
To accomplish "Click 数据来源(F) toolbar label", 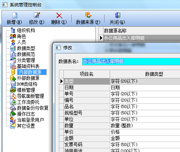I will click(88, 22).
